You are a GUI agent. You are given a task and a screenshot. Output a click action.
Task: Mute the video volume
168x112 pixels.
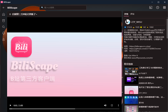point(105,105)
